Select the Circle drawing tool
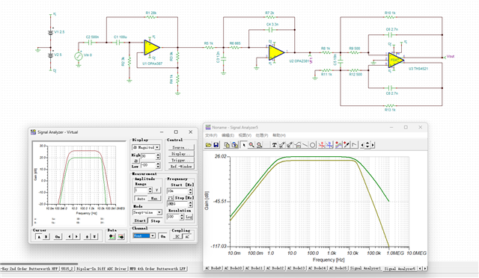Screen dimensions: 479x278 [x=313, y=145]
